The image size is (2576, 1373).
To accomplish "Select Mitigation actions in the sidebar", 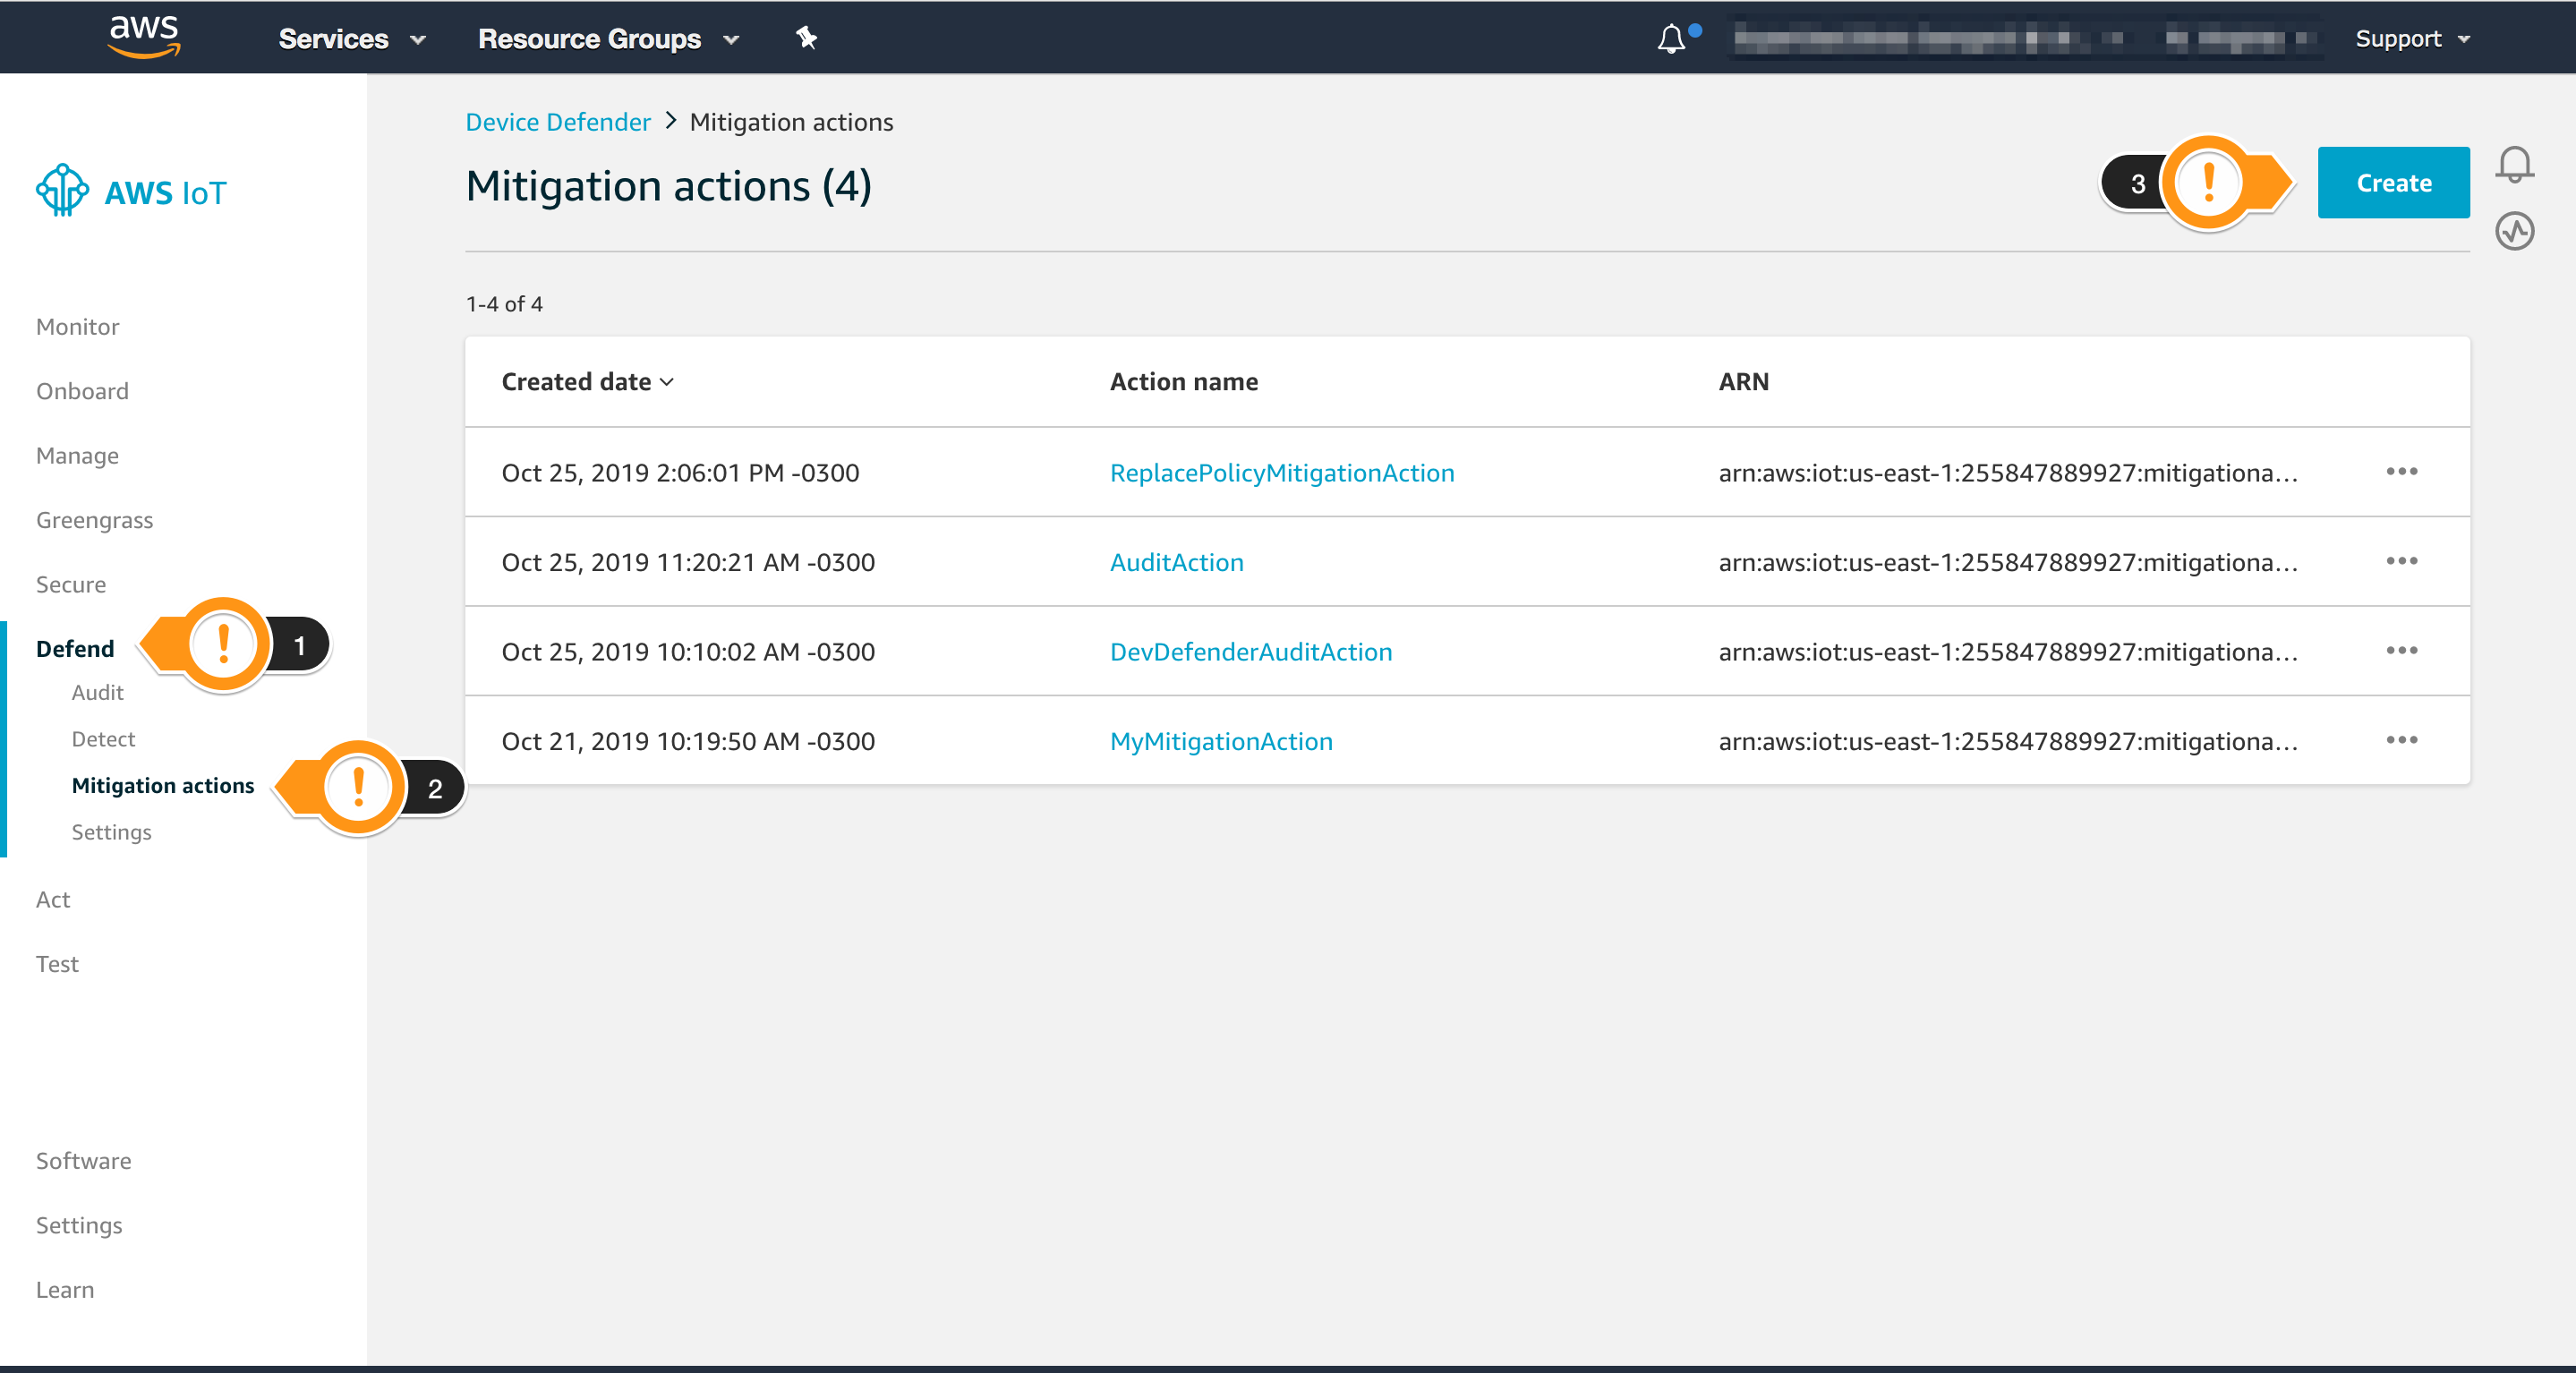I will coord(163,786).
